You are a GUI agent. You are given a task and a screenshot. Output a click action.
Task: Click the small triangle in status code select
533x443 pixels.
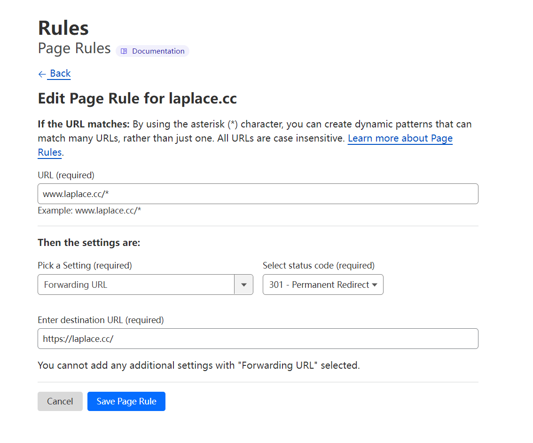coord(375,285)
